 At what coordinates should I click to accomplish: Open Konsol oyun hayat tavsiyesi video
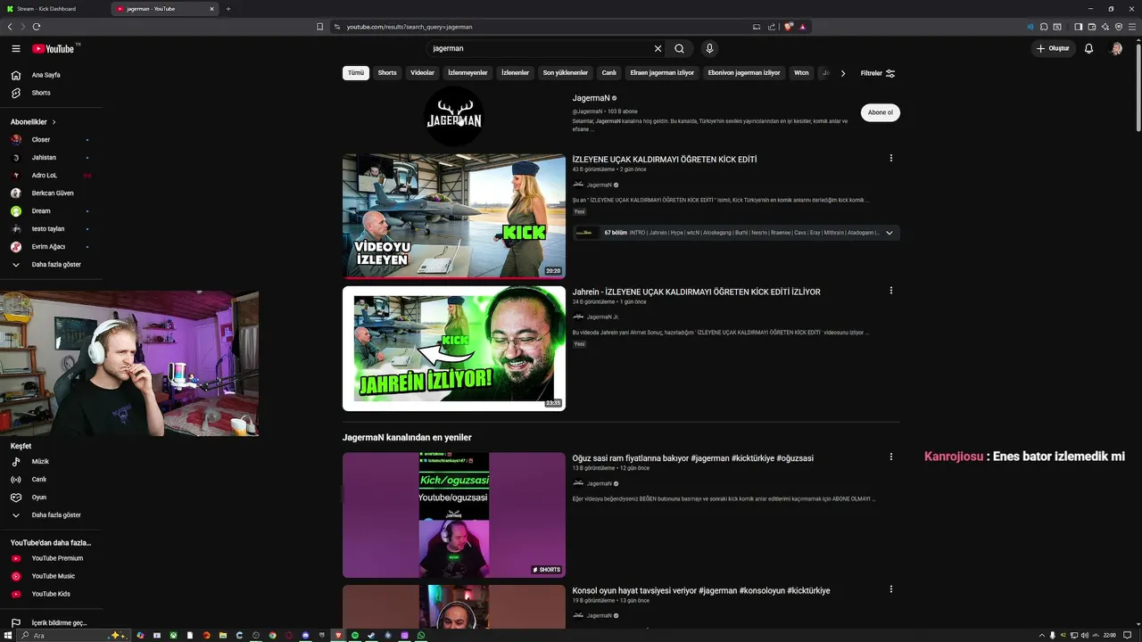click(701, 590)
